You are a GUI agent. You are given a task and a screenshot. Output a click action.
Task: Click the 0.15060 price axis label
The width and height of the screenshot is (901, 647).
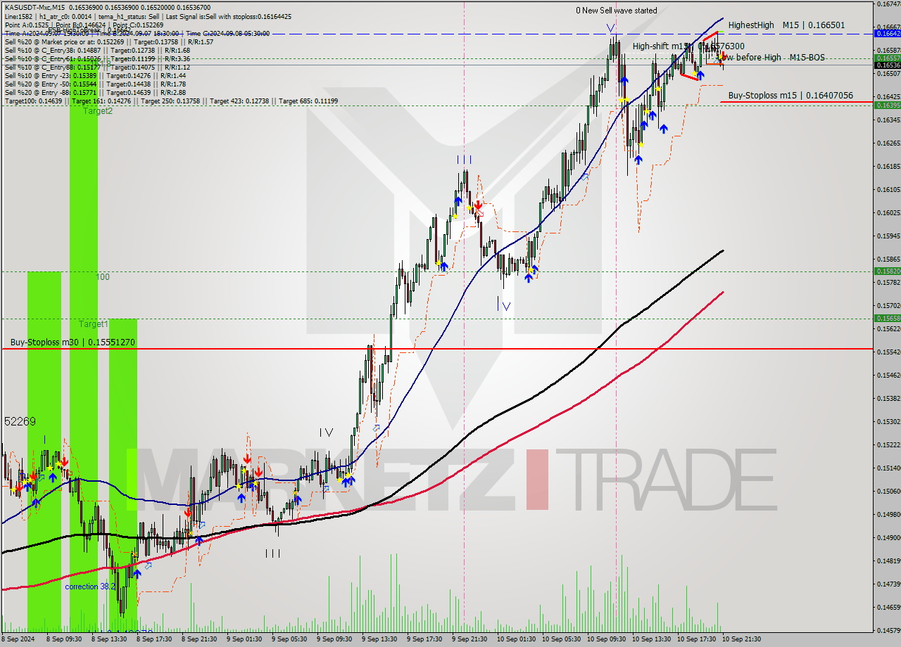[887, 491]
